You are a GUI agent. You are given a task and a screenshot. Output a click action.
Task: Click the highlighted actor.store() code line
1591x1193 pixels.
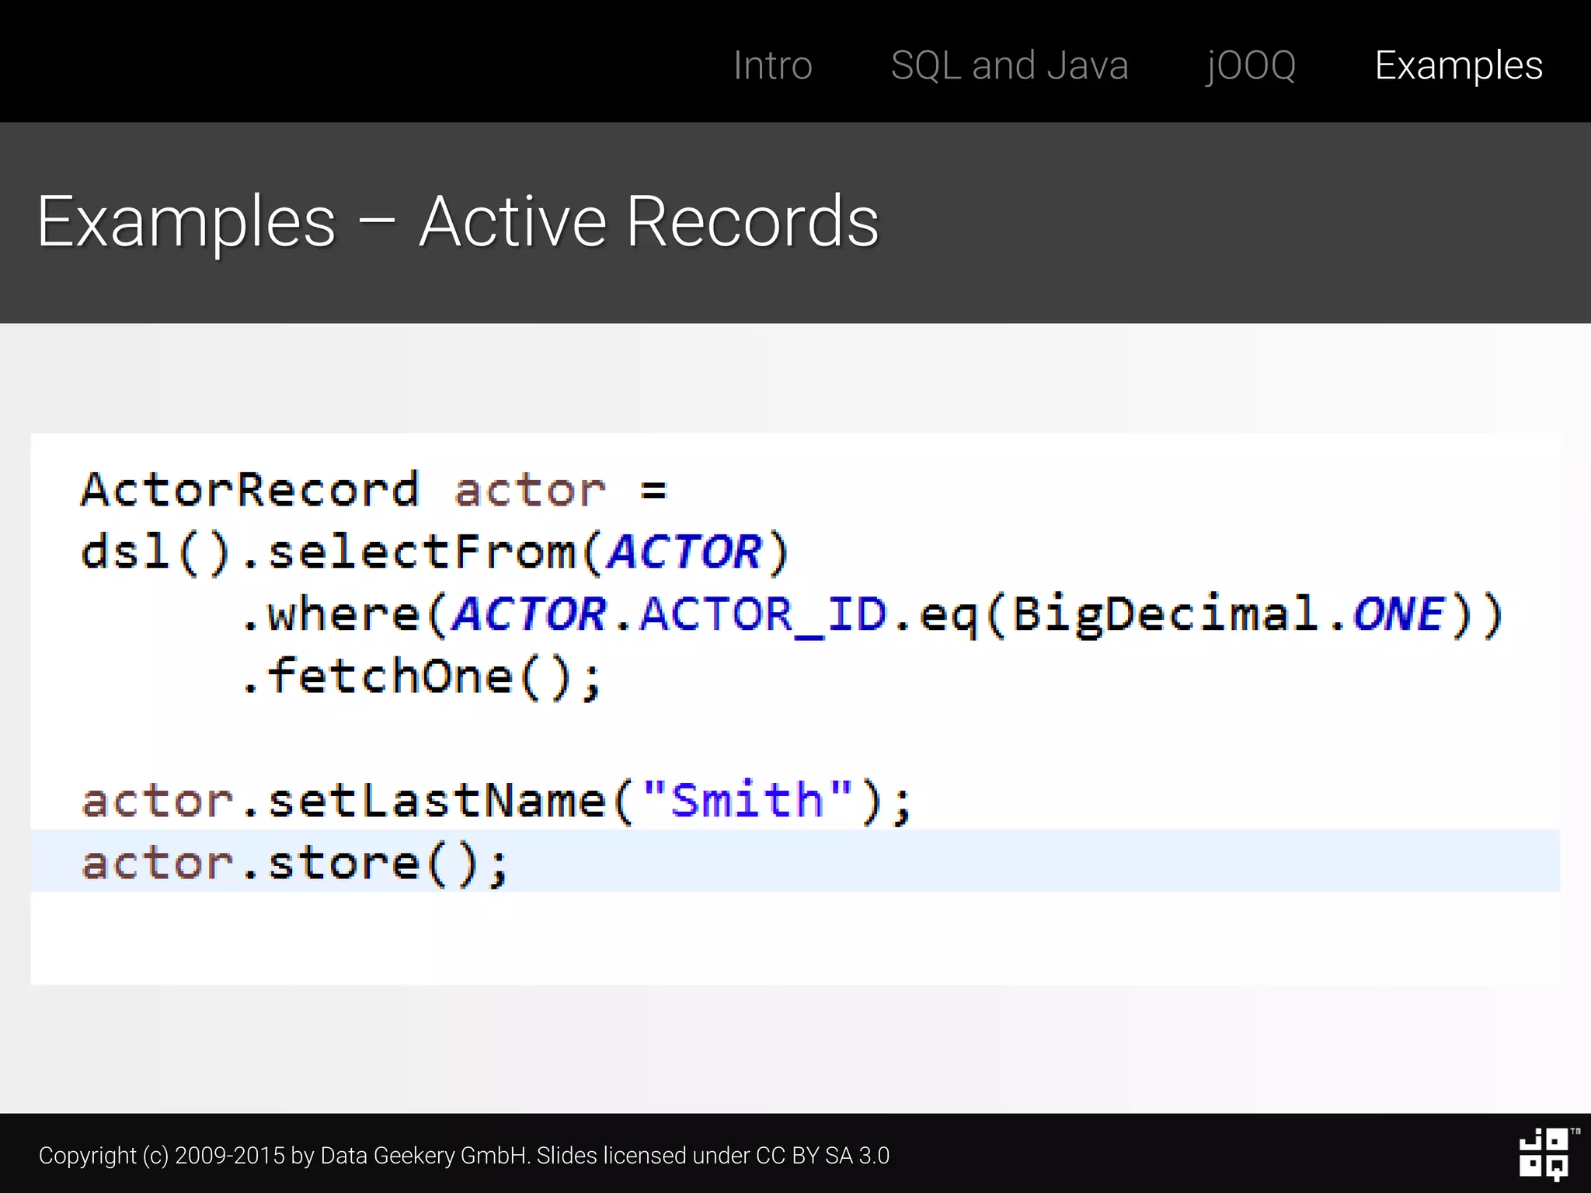295,863
